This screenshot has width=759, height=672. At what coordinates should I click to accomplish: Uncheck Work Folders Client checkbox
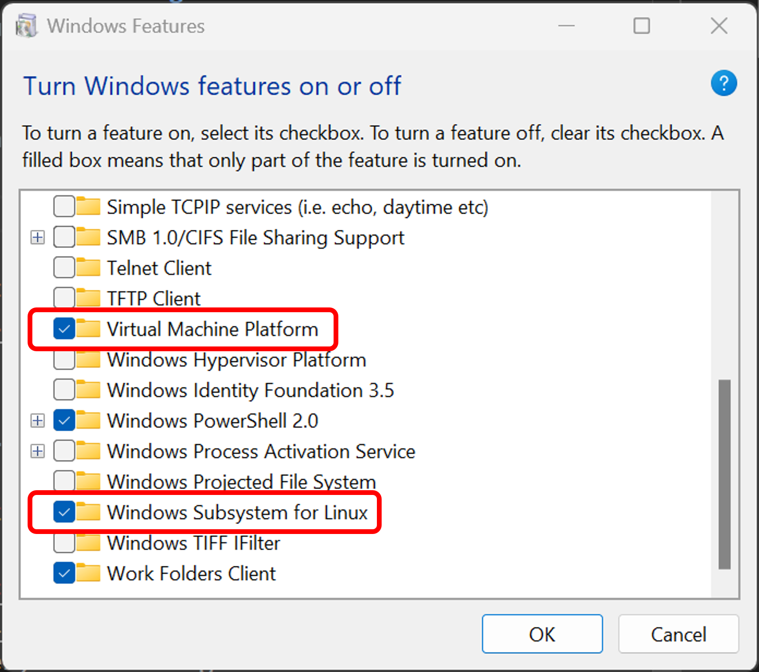(64, 573)
